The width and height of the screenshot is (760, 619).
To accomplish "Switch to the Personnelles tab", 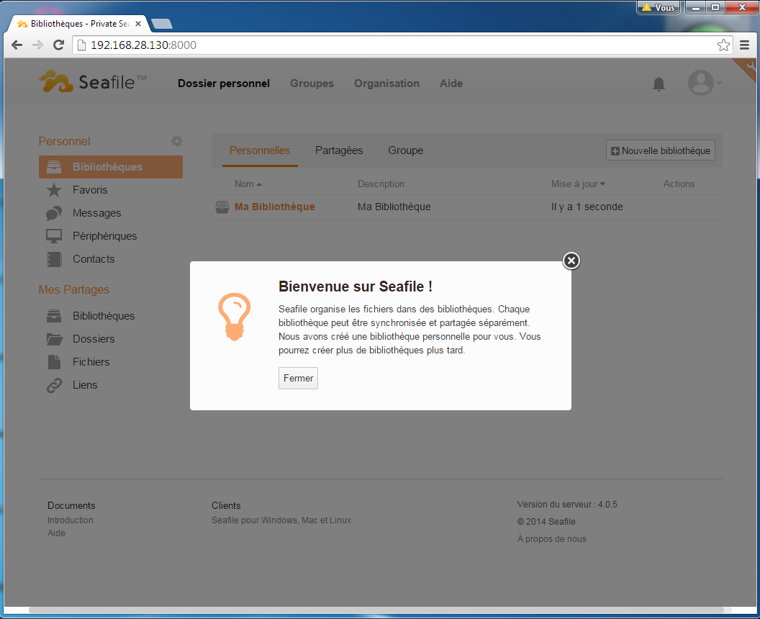I will (260, 150).
